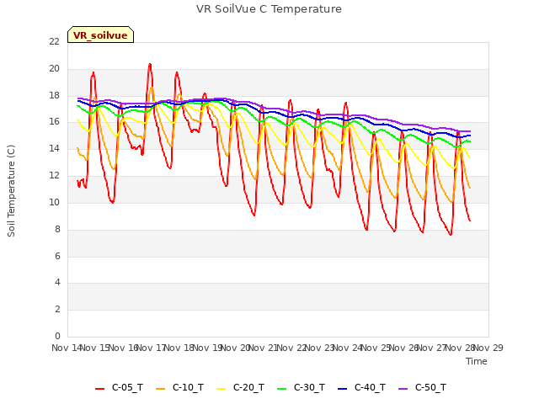Click the 0 y-axis tick label

click(57, 336)
